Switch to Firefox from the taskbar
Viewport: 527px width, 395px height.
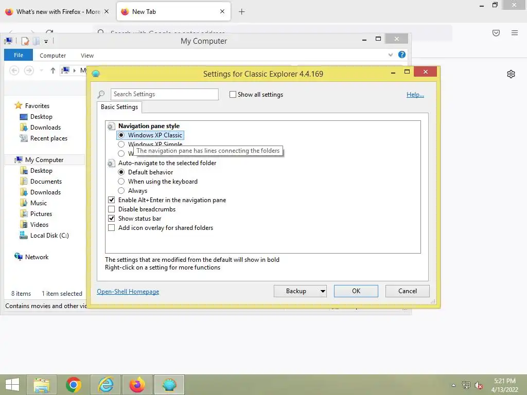137,385
